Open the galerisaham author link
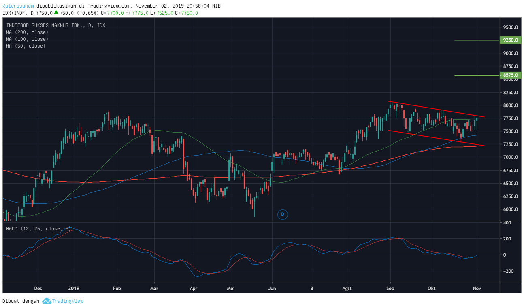The height and width of the screenshot is (308, 524). click(18, 6)
